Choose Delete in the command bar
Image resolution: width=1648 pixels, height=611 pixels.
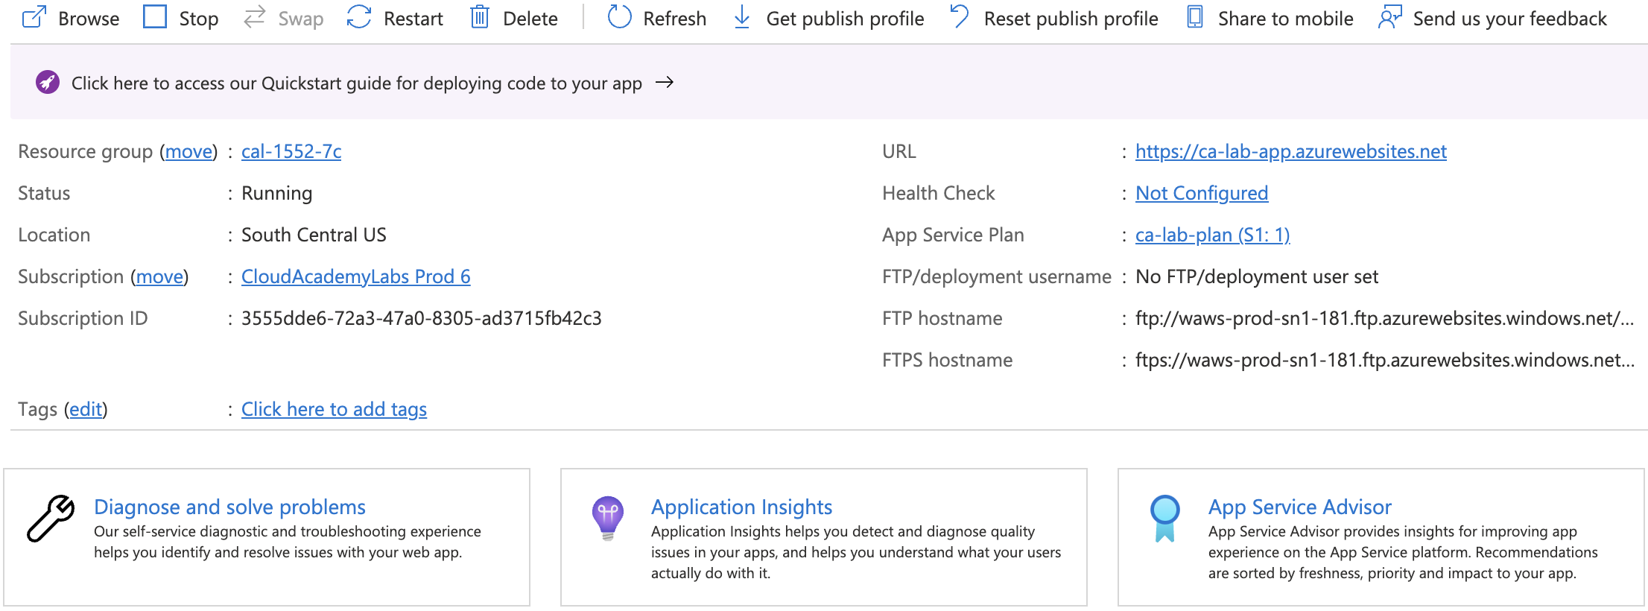(530, 19)
